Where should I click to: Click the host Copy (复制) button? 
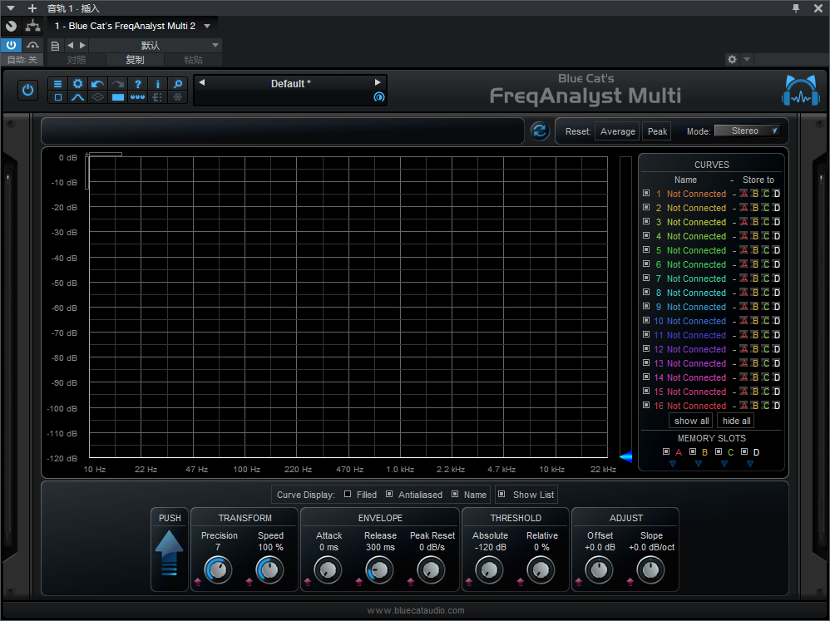point(135,60)
